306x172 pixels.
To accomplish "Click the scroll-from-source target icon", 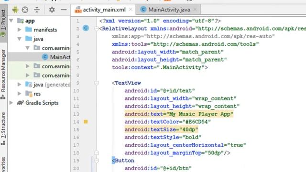I will pos(25,10).
